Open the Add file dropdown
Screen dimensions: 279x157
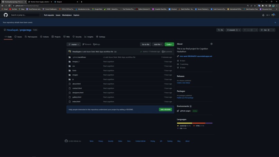pyautogui.click(x=158, y=45)
